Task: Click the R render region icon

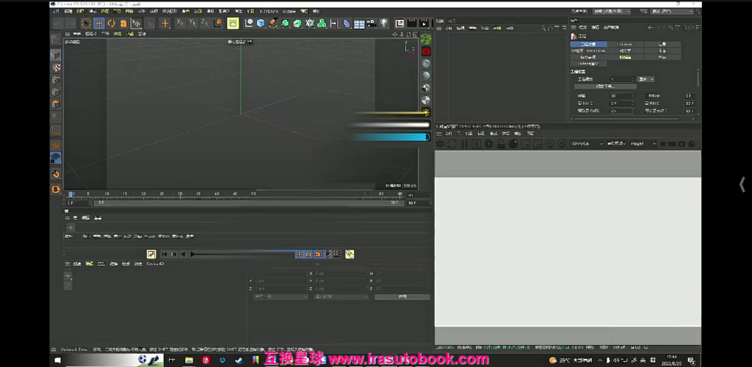Action: coord(477,144)
